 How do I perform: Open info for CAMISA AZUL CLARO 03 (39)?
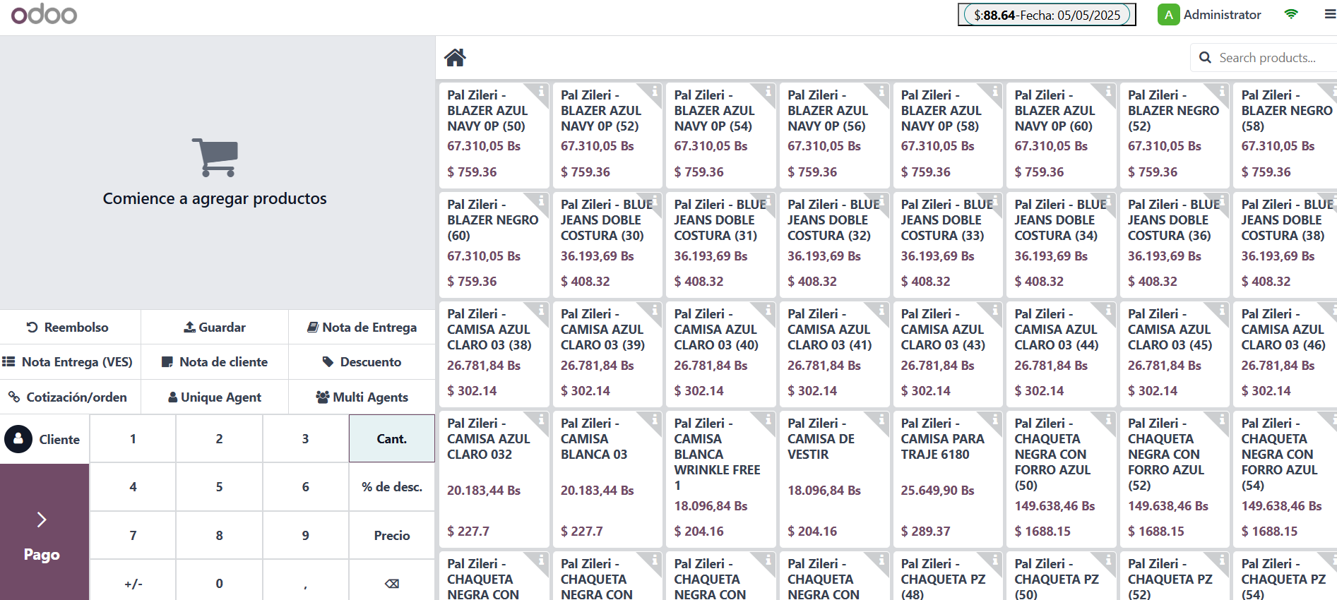[x=655, y=309]
